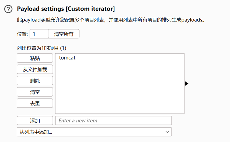Screen dimensions: 230x142
Task: Click the 删除 button
Action: [35, 81]
